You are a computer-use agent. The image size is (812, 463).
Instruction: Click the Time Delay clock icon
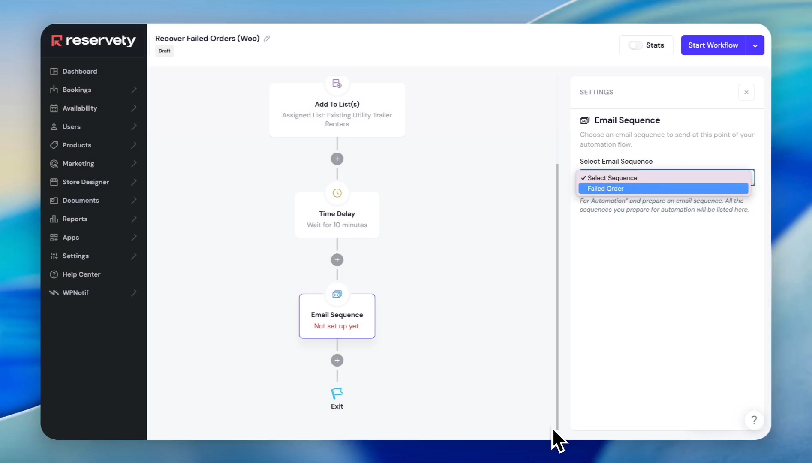pyautogui.click(x=337, y=193)
